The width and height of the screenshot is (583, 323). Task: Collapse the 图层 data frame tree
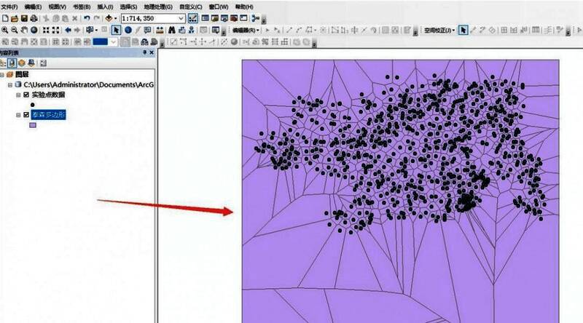click(x=3, y=74)
